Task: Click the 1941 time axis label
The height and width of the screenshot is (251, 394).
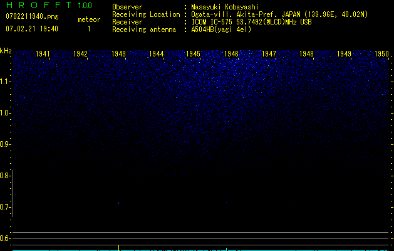Action: [43, 53]
